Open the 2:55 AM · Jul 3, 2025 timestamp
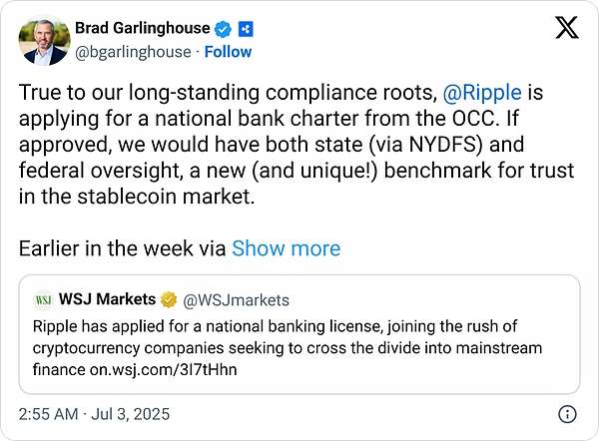The image size is (599, 441). 96,413
